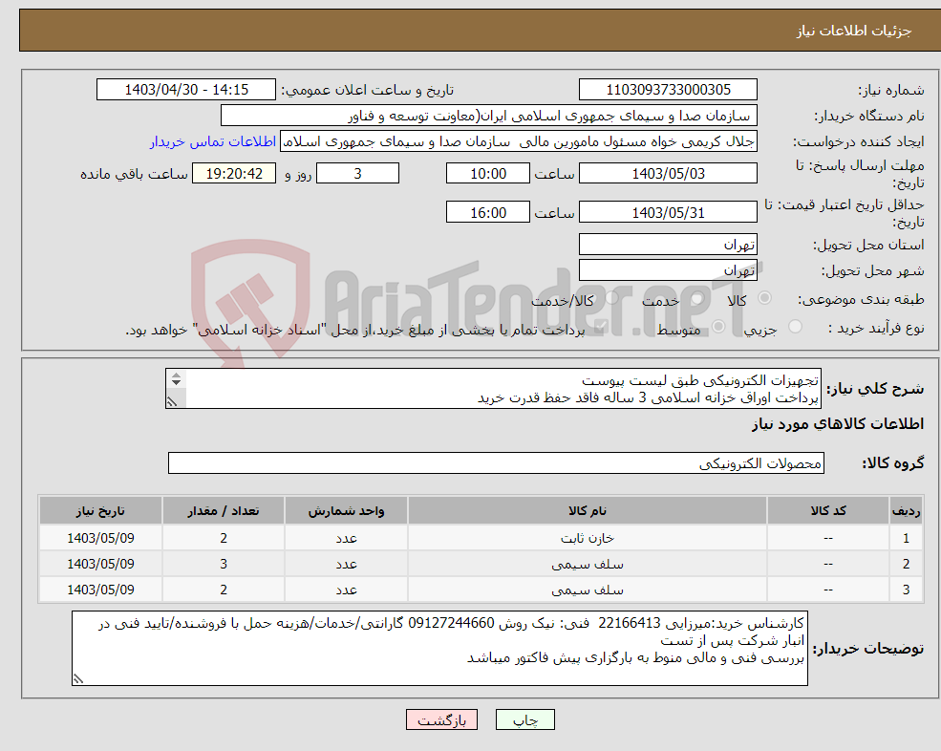
Task: Click the date 1403/05/09 in row 1
Action: 100,539
